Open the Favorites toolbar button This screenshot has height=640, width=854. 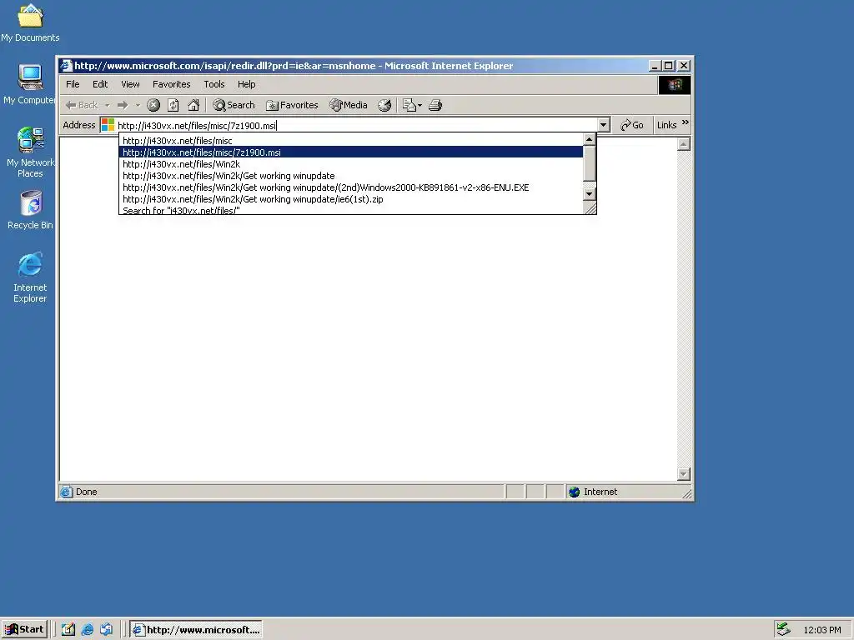tap(292, 105)
